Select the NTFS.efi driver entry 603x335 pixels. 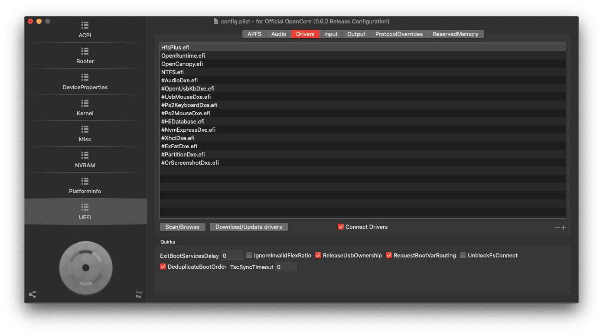point(363,72)
